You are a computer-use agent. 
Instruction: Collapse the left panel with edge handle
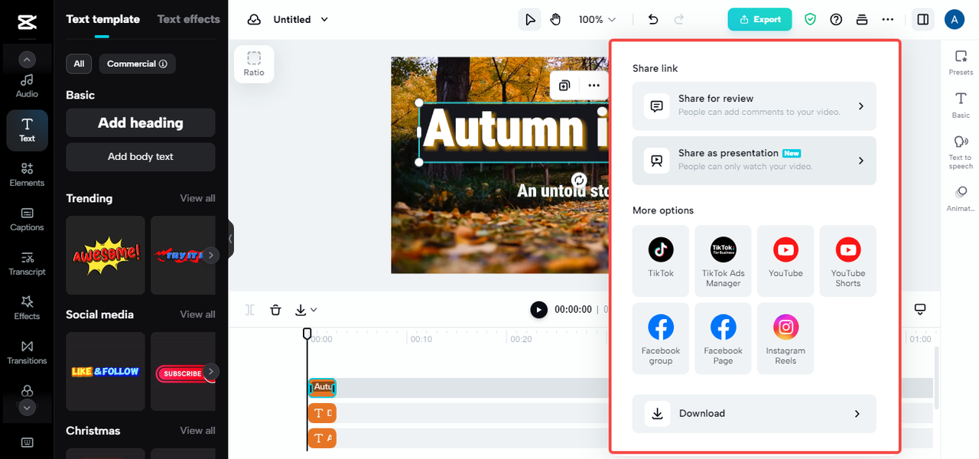[x=231, y=240]
